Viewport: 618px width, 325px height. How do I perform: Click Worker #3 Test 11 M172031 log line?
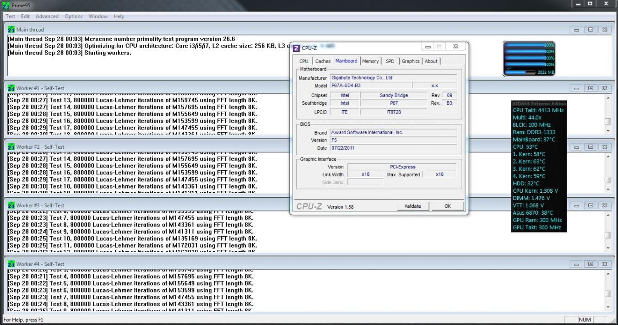pyautogui.click(x=132, y=245)
